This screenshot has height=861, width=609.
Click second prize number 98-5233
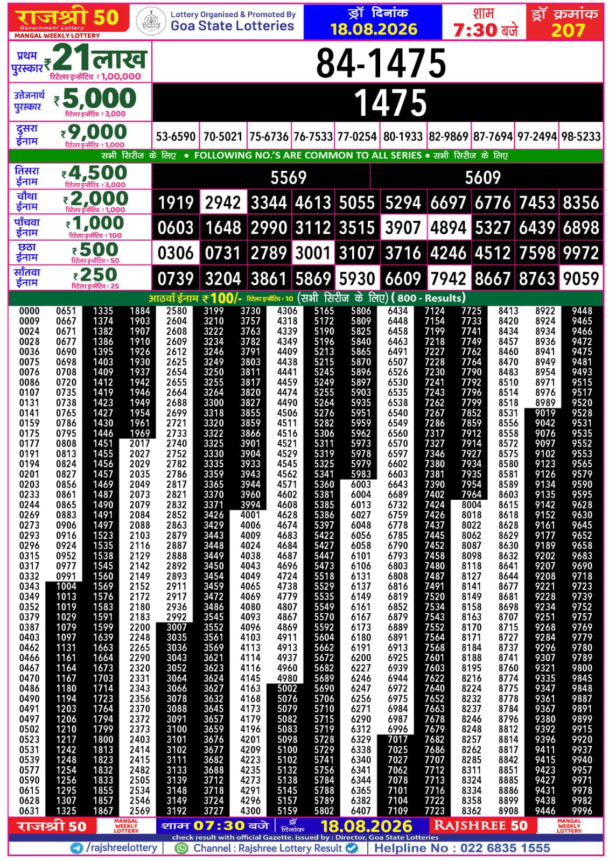[581, 137]
